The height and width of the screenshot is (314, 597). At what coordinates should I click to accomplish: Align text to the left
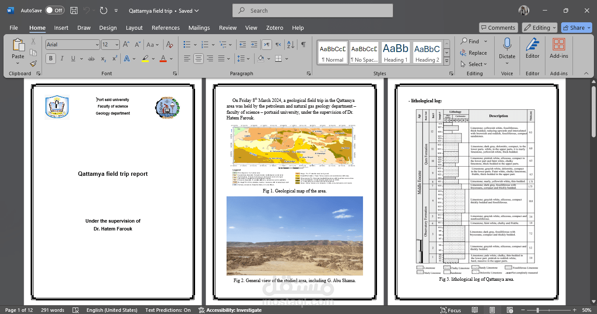tap(187, 59)
